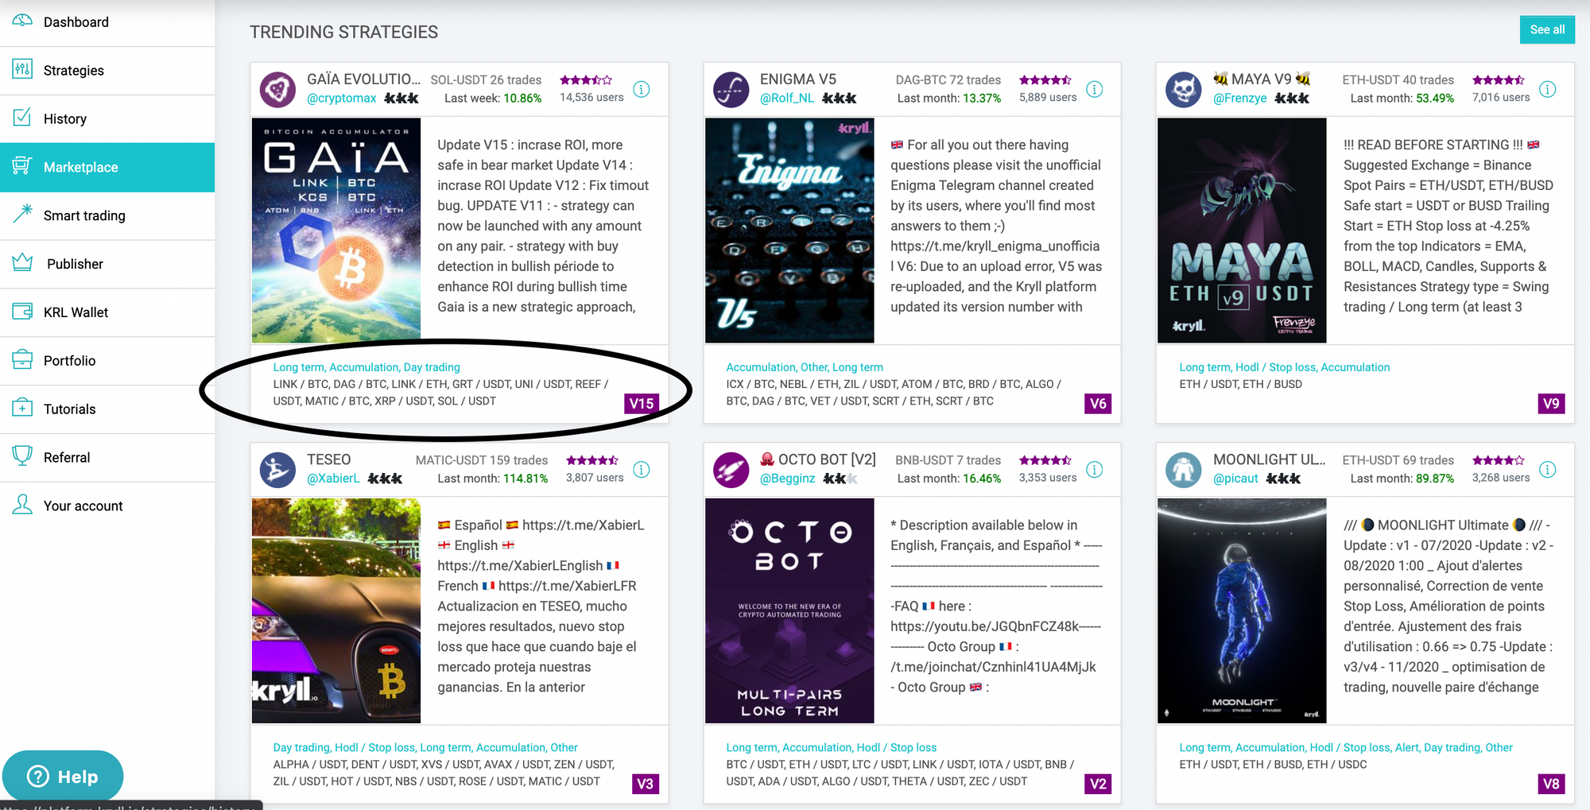Open info icon on GAÏA EVOLUTION card
Image resolution: width=1590 pixels, height=810 pixels.
(642, 89)
